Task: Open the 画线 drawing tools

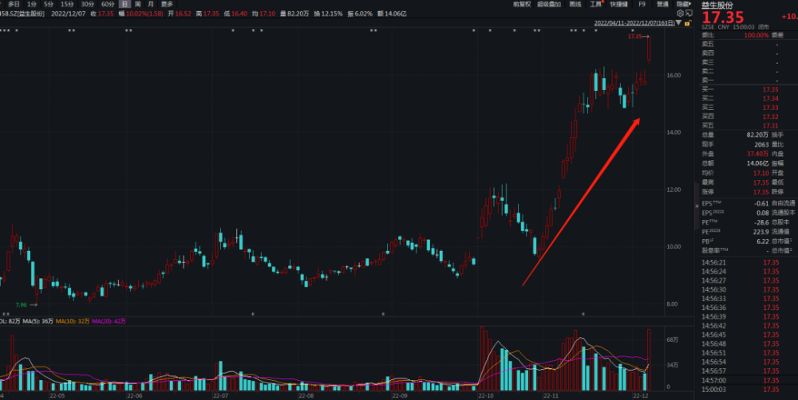Action: 575,4
